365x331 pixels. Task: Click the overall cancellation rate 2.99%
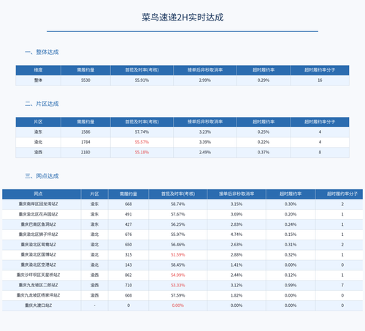click(205, 80)
